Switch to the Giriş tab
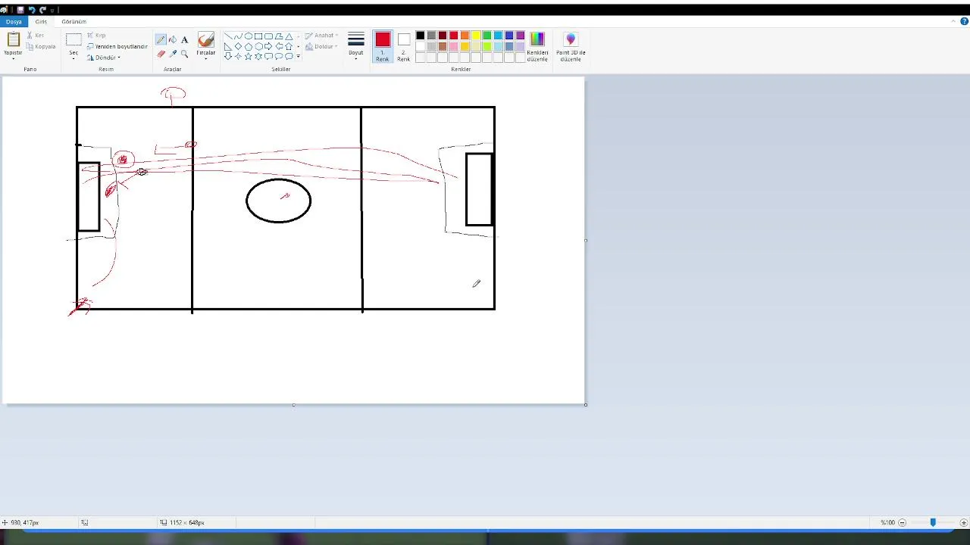Screen dimensions: 970x545 41,22
